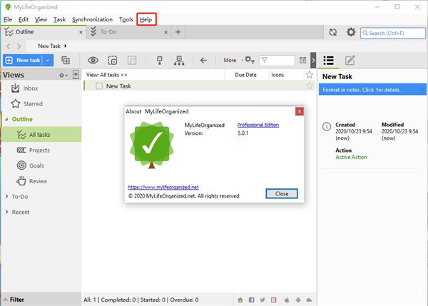The image size is (428, 306).
Task: Click the Views panel up-arrow icon
Action: tap(76, 74)
